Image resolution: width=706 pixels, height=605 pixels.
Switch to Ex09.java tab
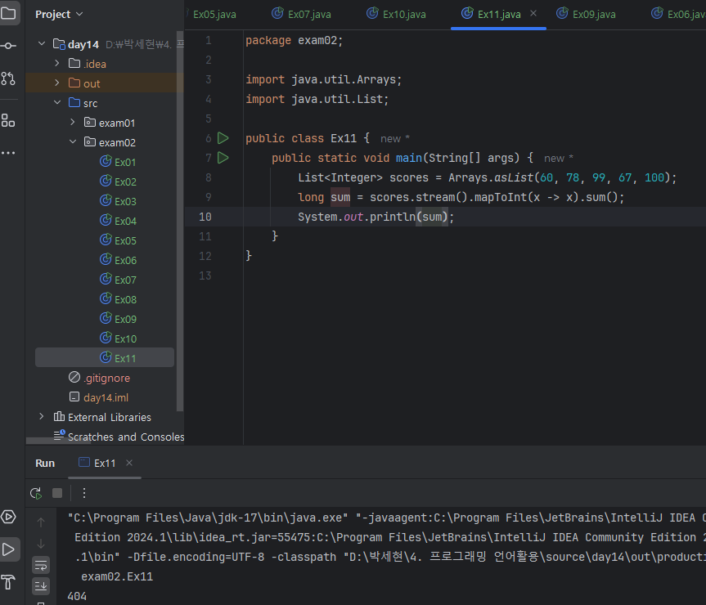coord(587,15)
